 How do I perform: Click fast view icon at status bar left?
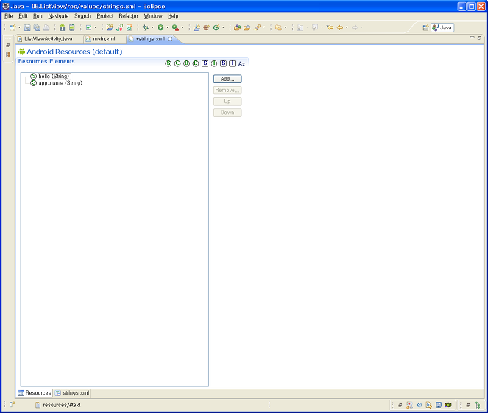click(x=12, y=404)
